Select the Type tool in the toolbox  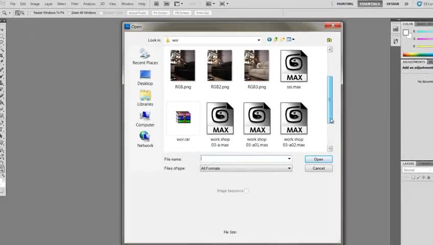tap(2, 130)
